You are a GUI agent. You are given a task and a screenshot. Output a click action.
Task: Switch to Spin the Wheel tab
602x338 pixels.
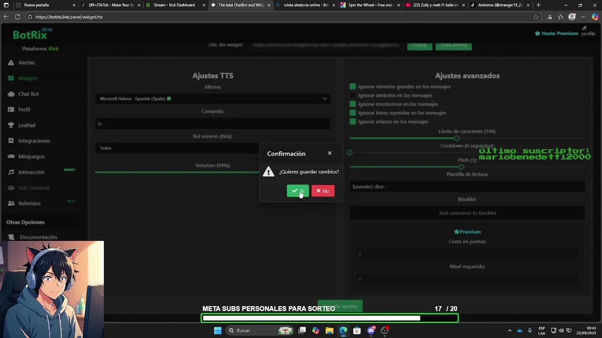(370, 5)
